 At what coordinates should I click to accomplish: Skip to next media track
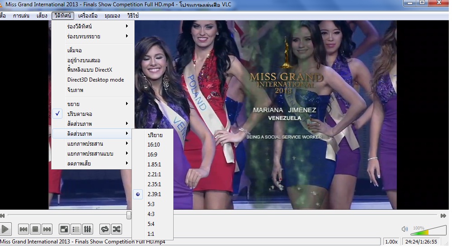coord(47,230)
